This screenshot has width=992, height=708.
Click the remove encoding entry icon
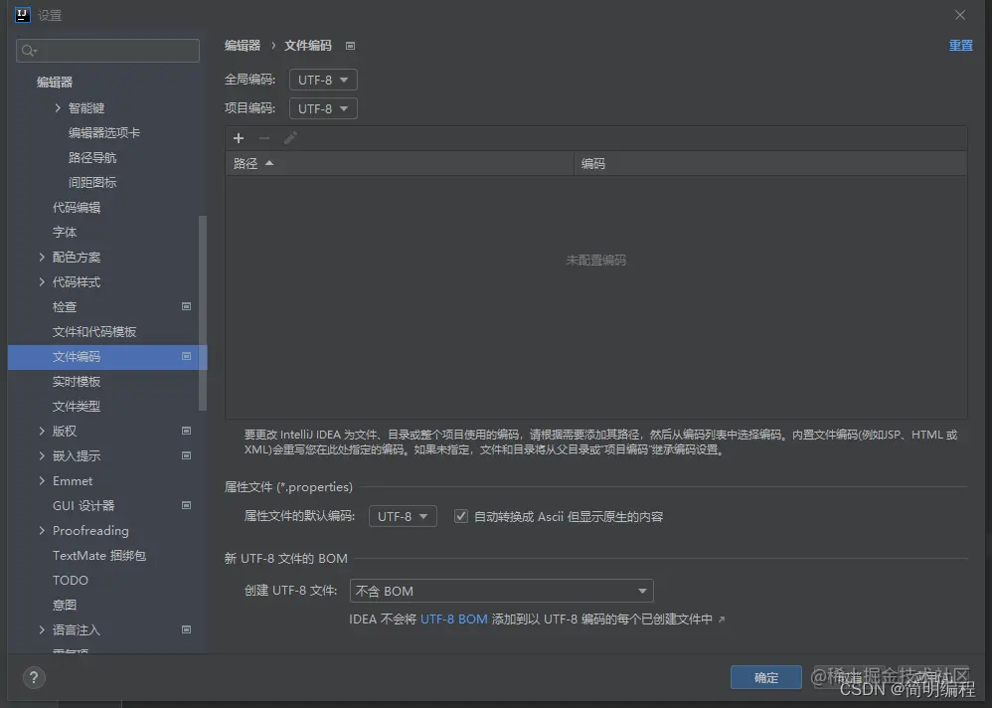pos(262,138)
